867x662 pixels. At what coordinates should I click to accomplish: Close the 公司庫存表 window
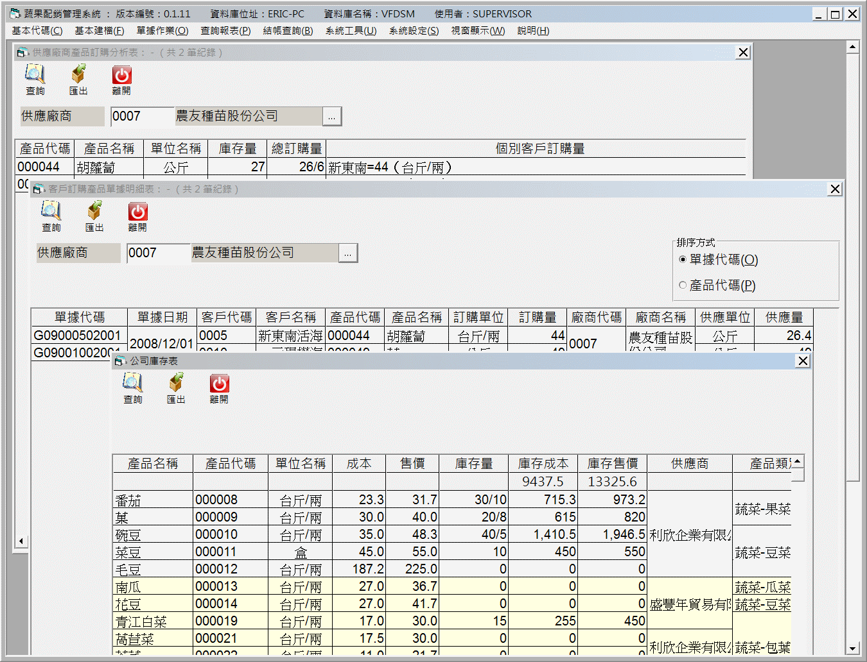coord(803,361)
